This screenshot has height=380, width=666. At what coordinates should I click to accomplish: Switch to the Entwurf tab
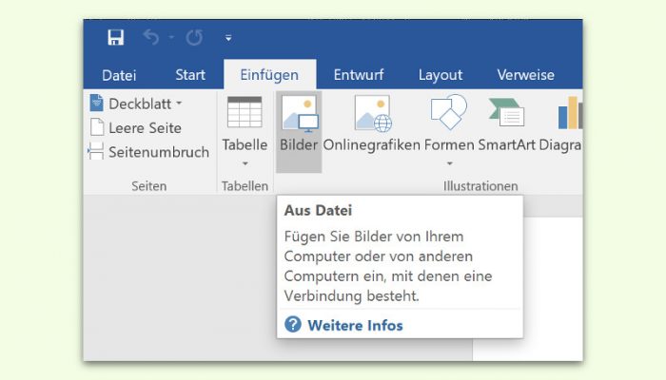click(359, 75)
